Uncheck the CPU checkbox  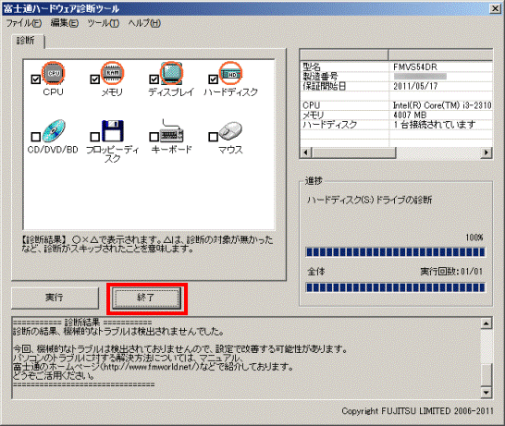point(36,79)
